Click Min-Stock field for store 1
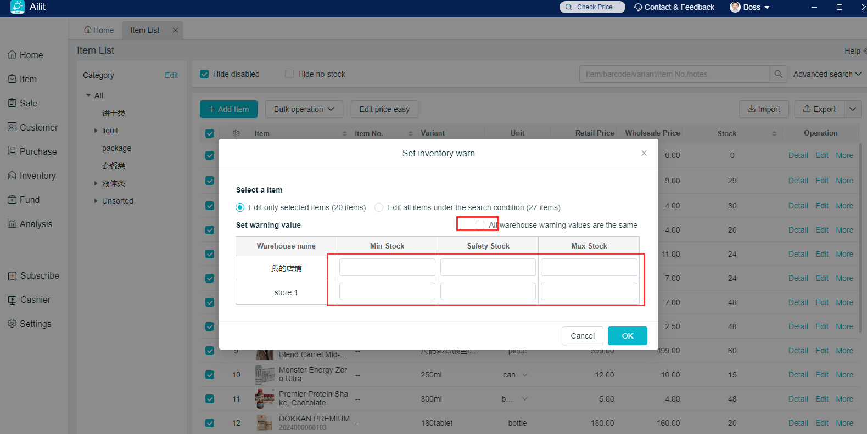 coord(387,291)
